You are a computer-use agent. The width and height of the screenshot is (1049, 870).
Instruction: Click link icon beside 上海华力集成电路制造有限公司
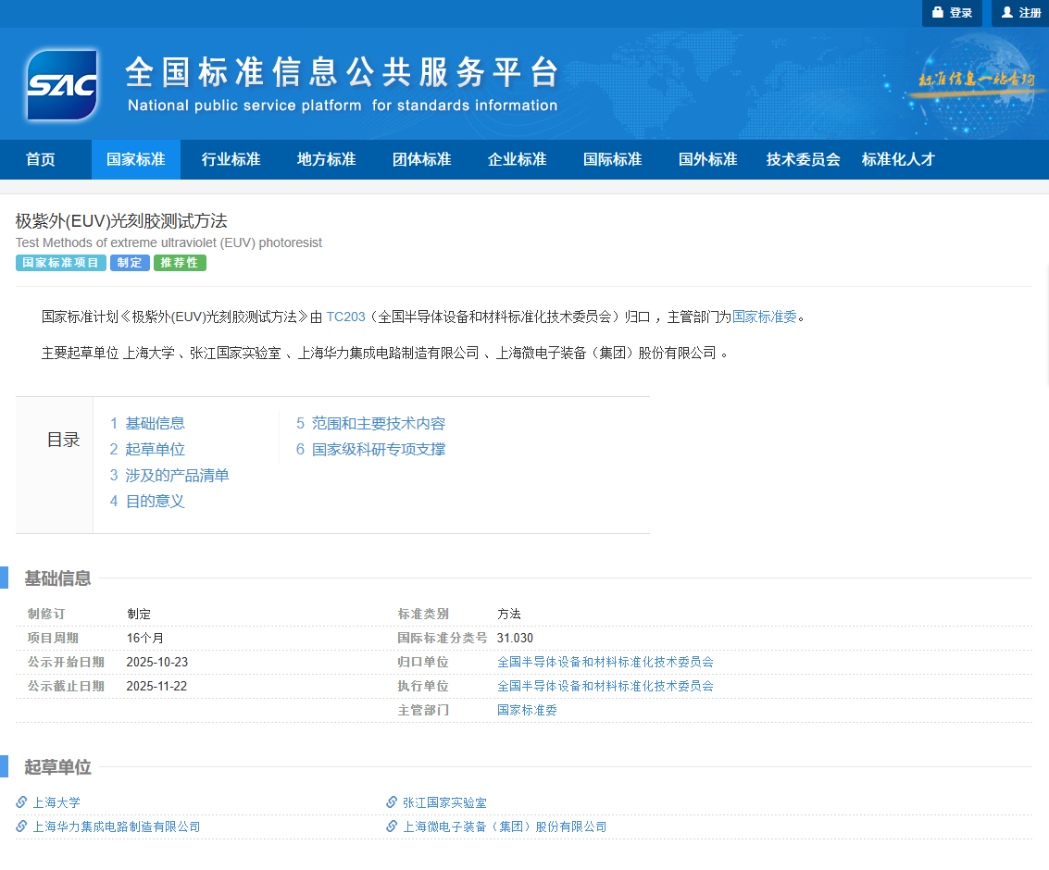click(x=22, y=826)
